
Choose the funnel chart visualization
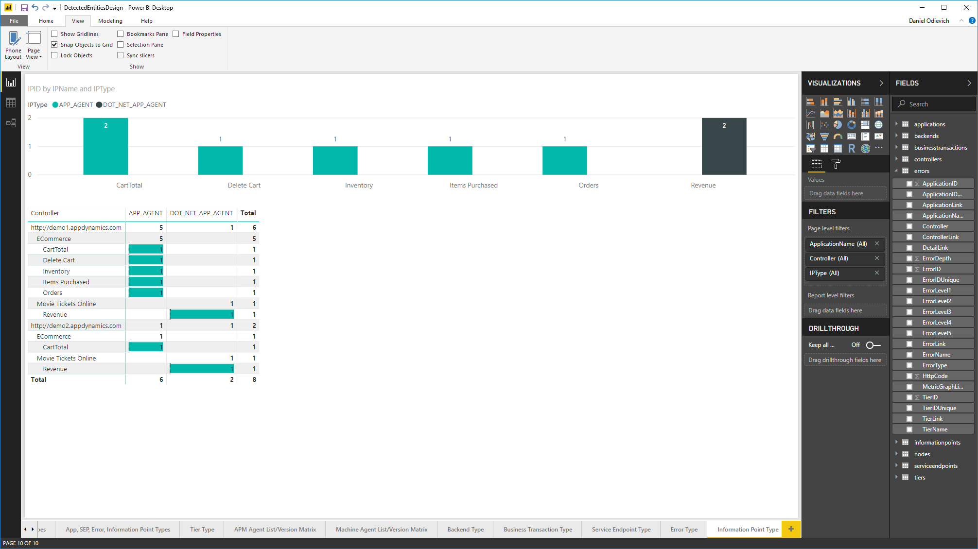[x=824, y=137]
